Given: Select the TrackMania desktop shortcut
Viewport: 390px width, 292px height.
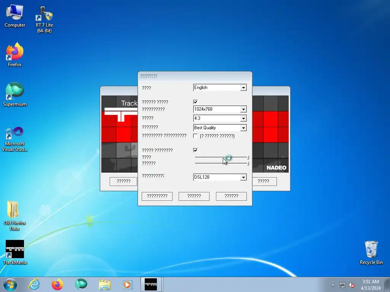Looking at the screenshot, I should 15,252.
